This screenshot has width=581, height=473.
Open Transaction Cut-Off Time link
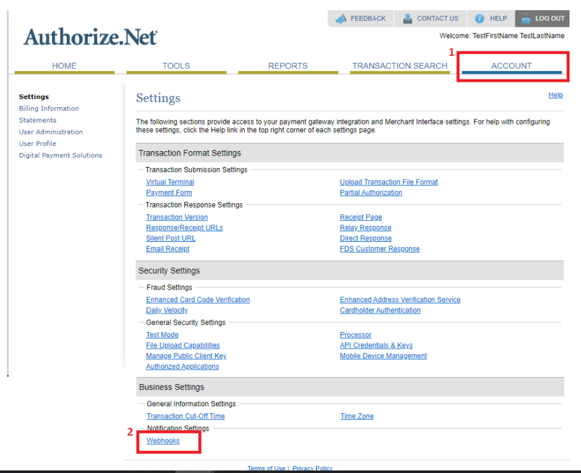[x=186, y=416]
